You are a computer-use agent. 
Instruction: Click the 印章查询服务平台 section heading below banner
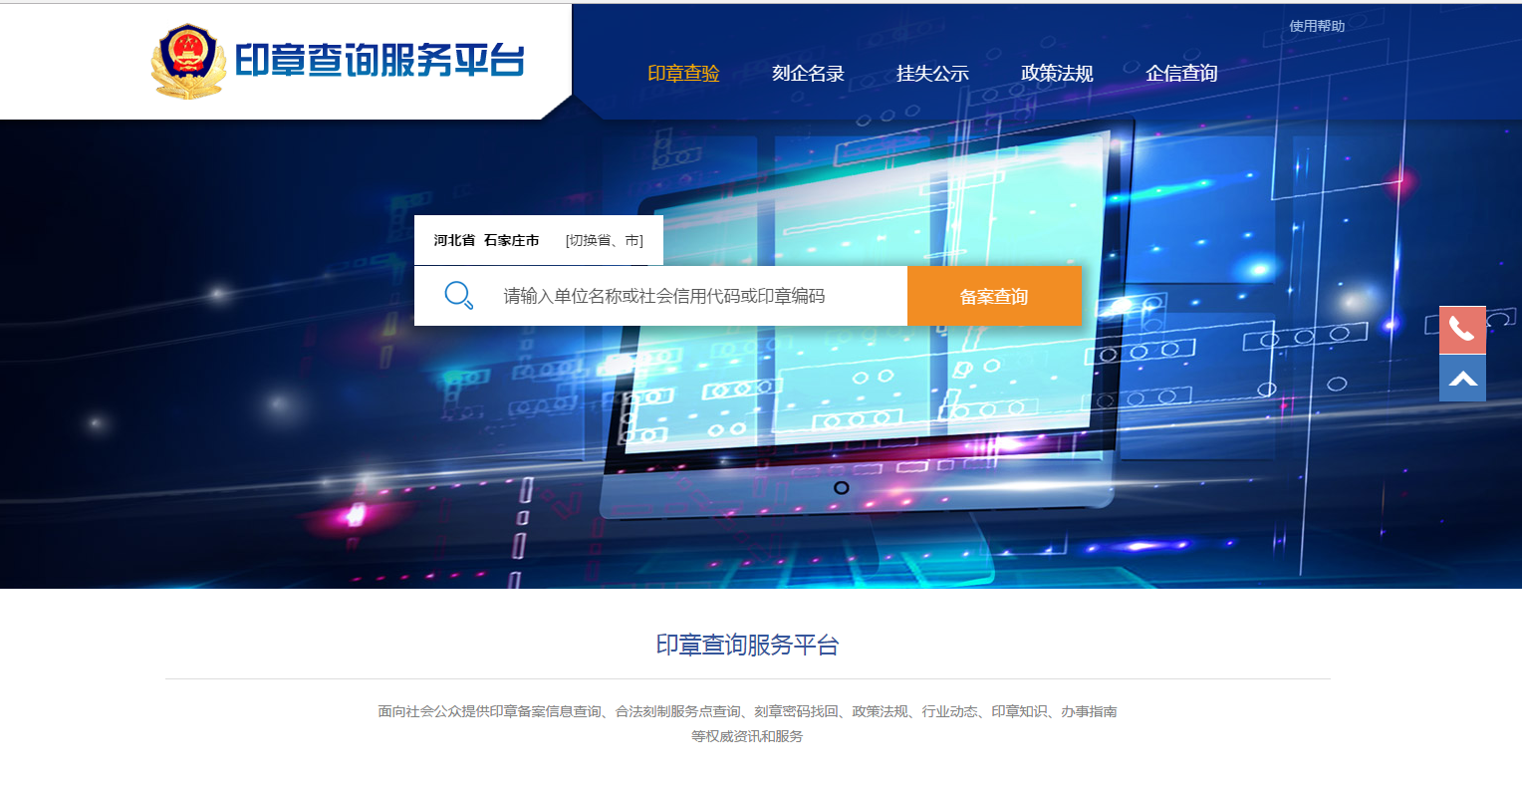pyautogui.click(x=747, y=645)
